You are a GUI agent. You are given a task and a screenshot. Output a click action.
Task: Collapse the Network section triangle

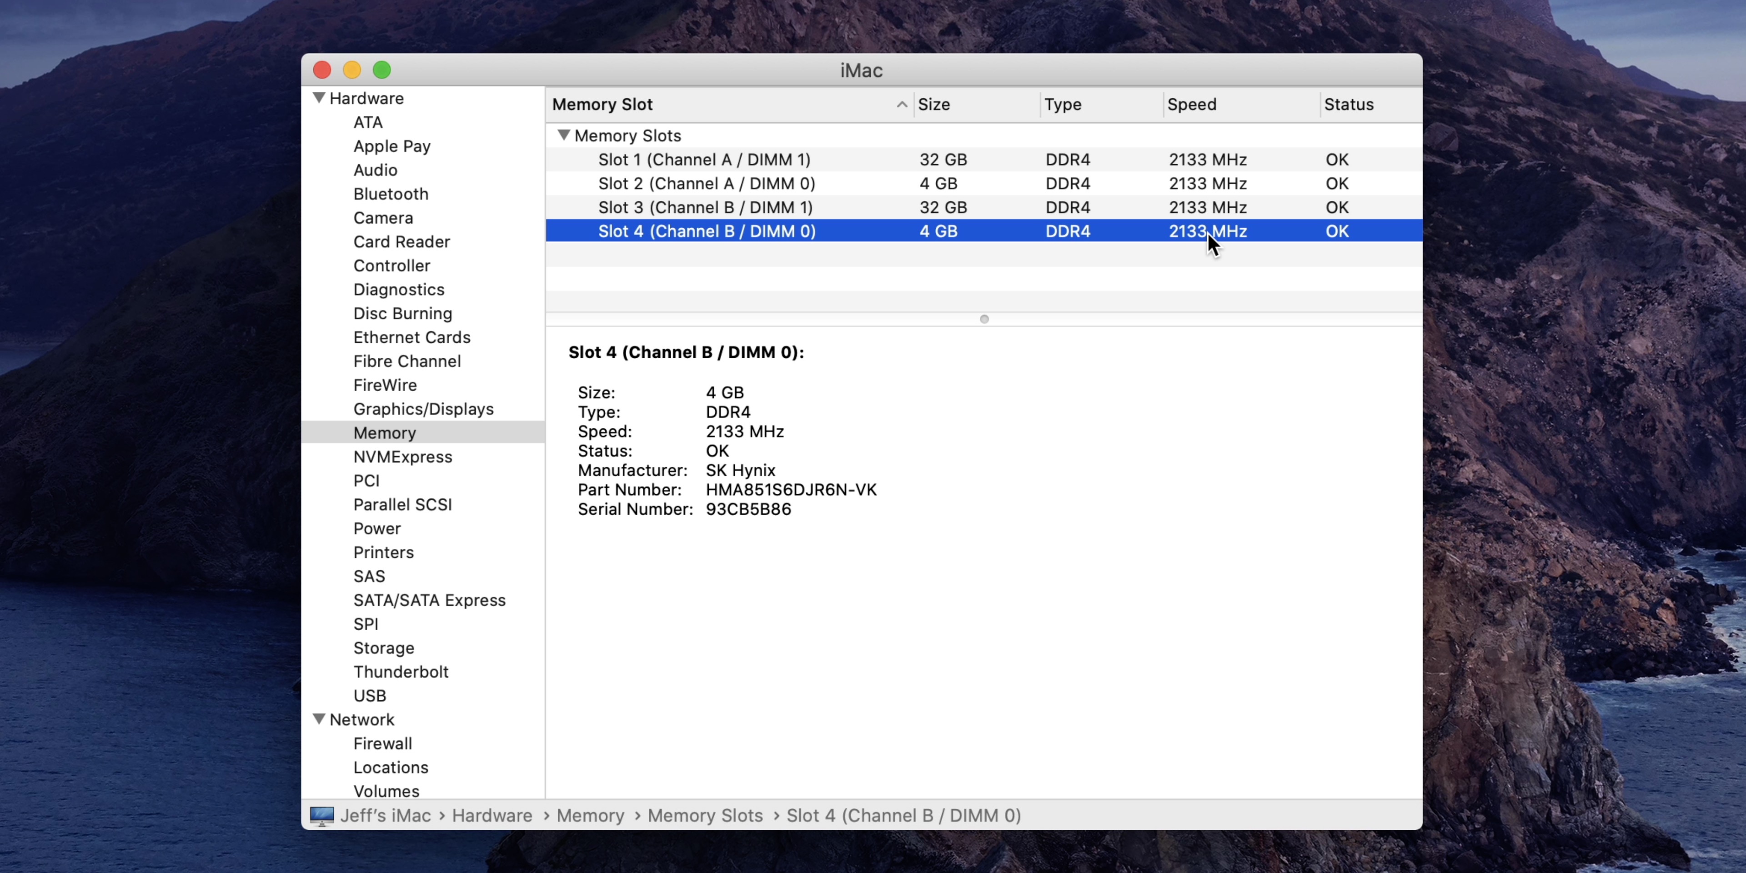(x=319, y=719)
